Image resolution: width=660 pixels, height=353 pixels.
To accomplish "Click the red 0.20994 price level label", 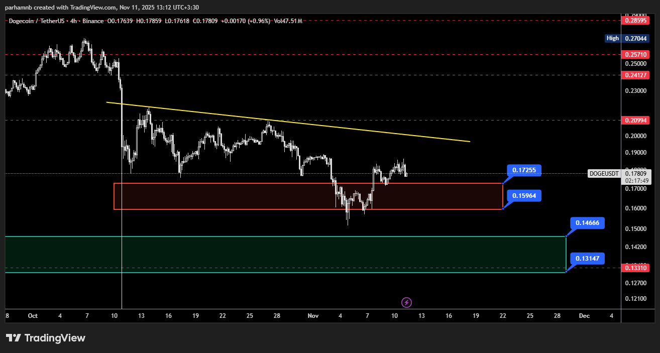I will pyautogui.click(x=635, y=120).
